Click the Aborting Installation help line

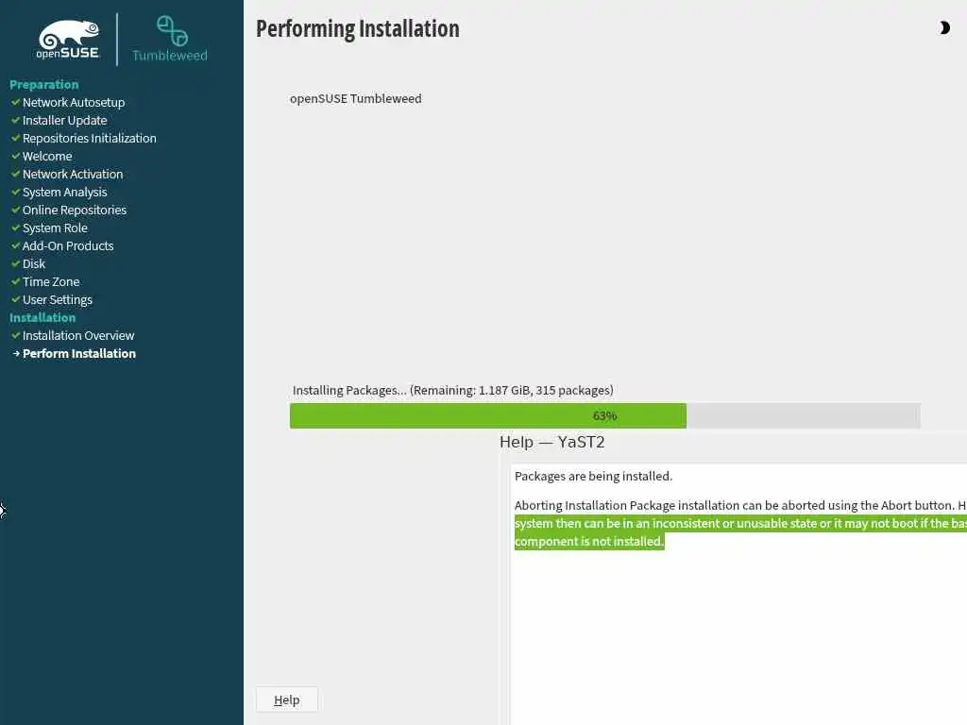[x=740, y=506]
